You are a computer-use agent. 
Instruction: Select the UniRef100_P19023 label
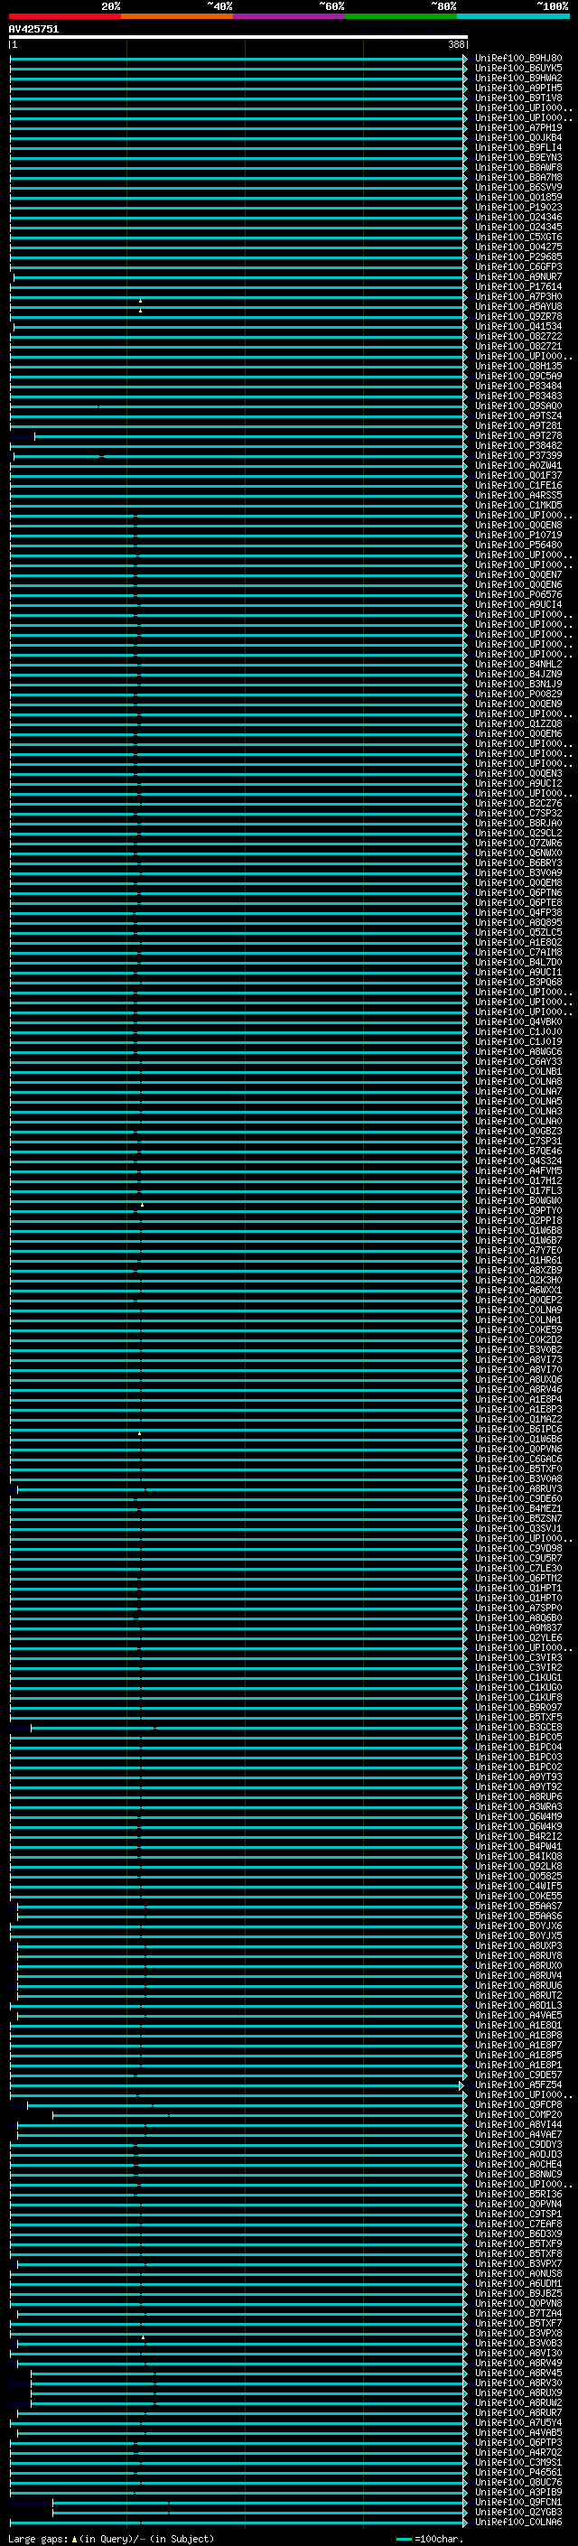(518, 208)
